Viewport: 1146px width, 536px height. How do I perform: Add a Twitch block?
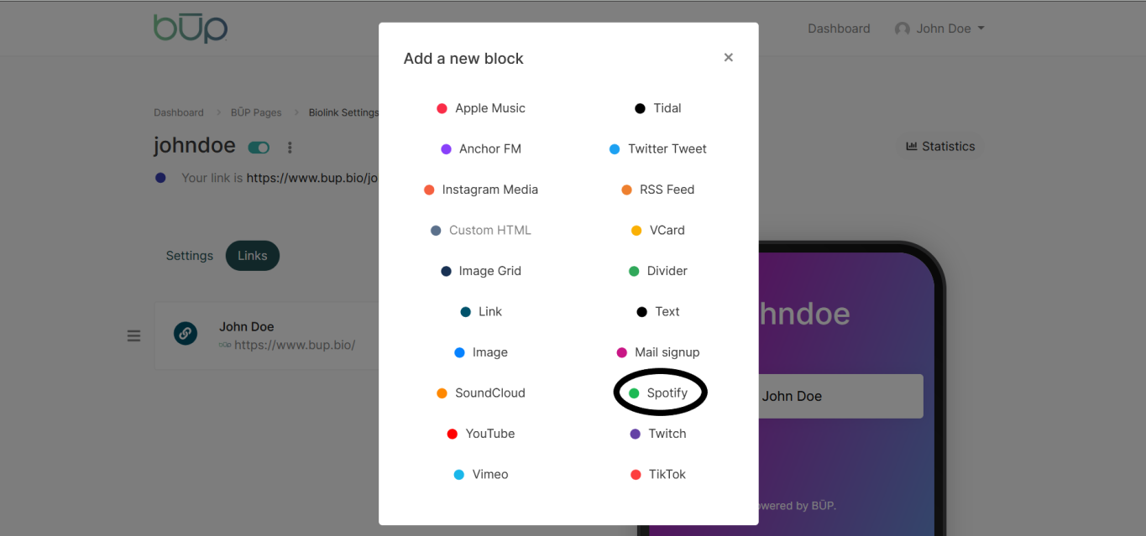[658, 434]
